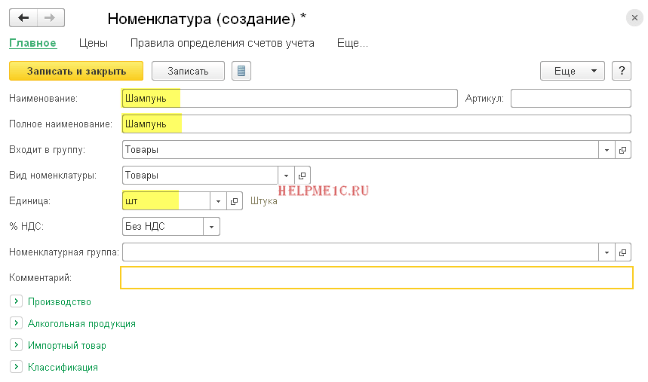
Task: Open the Номенклатурная группа item form icon
Action: coord(623,252)
